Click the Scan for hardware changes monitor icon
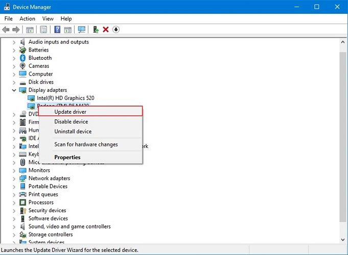 click(x=81, y=30)
